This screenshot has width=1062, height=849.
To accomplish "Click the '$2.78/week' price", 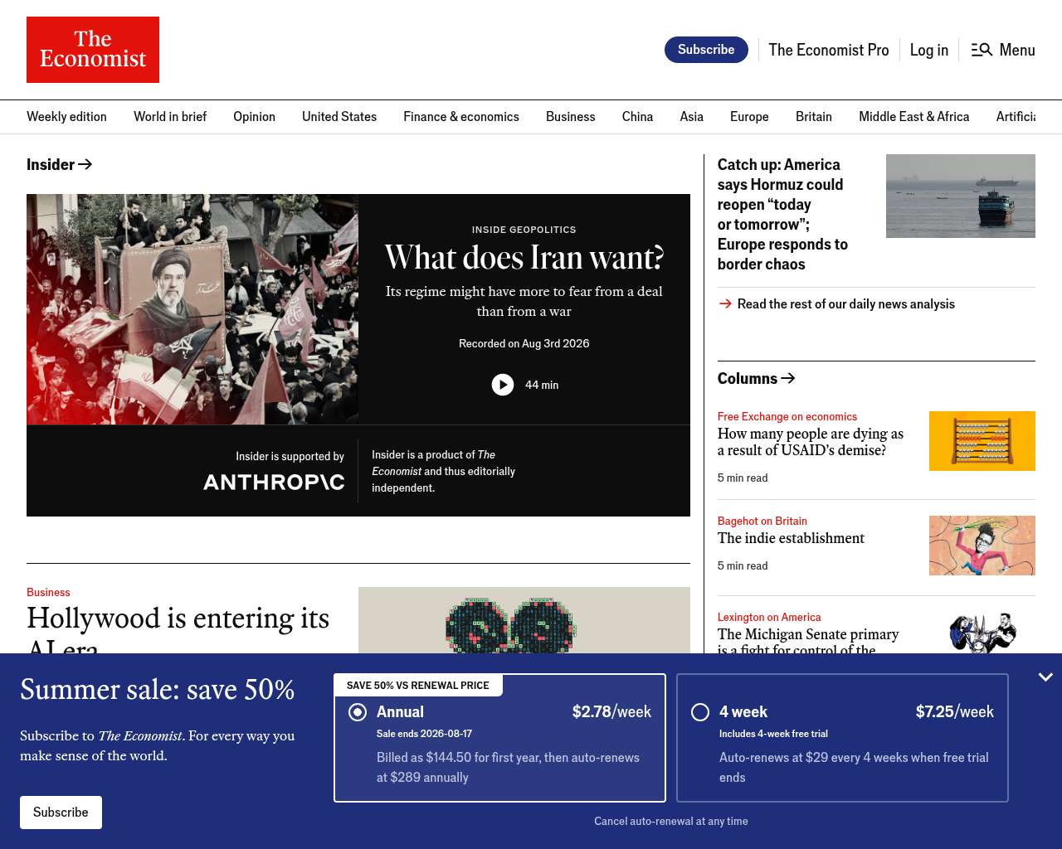I will tap(611, 711).
